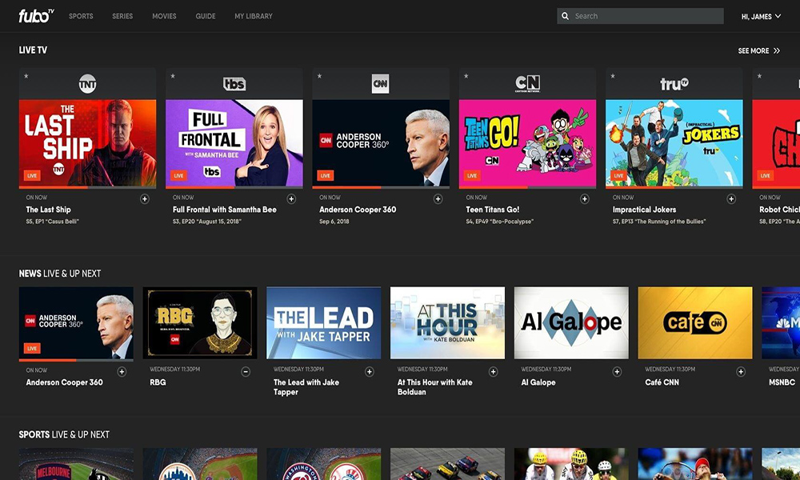The height and width of the screenshot is (480, 800).
Task: Add Teen Titans Go! with plus icon
Action: 585,199
